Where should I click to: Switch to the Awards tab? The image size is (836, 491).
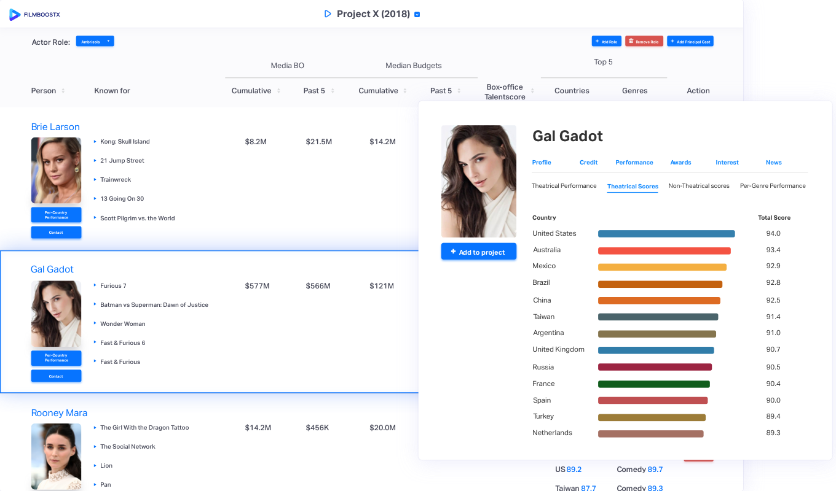click(680, 163)
